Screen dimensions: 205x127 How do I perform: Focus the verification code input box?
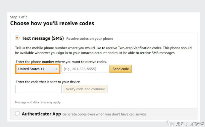38,89
